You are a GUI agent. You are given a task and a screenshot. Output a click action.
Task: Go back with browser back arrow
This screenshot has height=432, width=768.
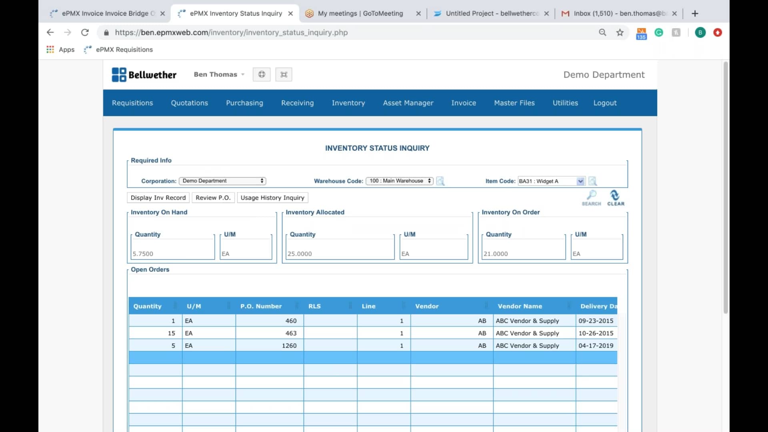[50, 32]
